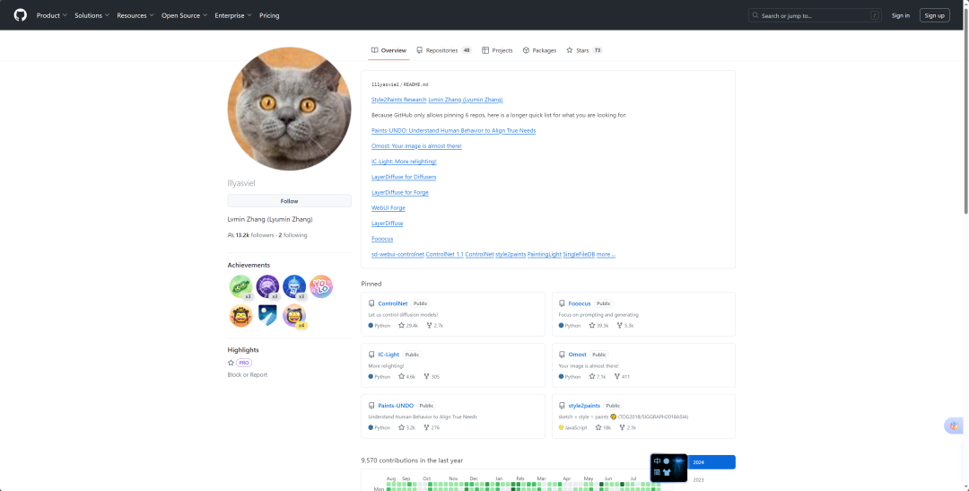
Task: Open the sd-webui-controlnet link
Action: click(398, 254)
